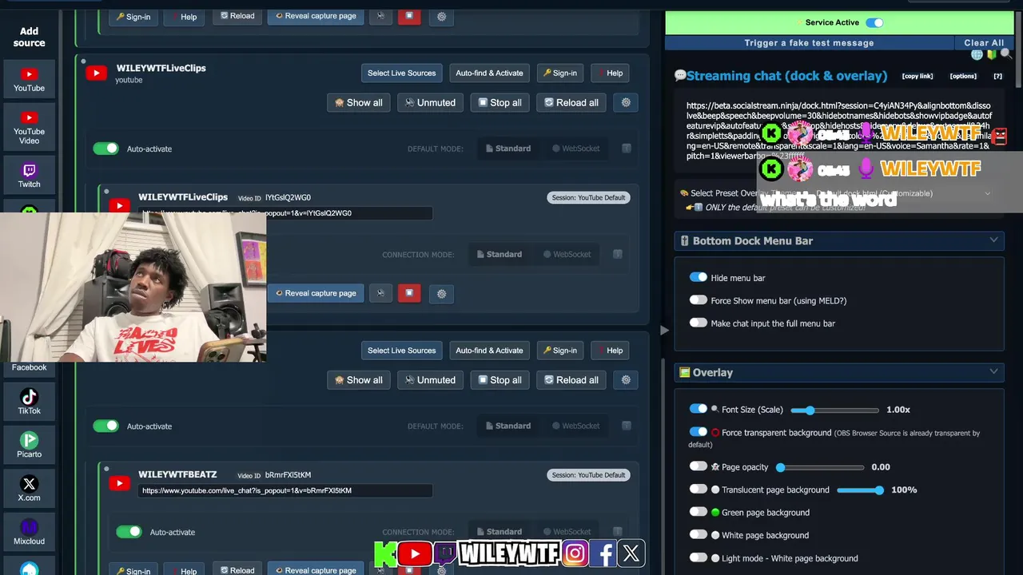Add a Mixcloud source from sidebar
The image size is (1023, 575).
pos(29,532)
